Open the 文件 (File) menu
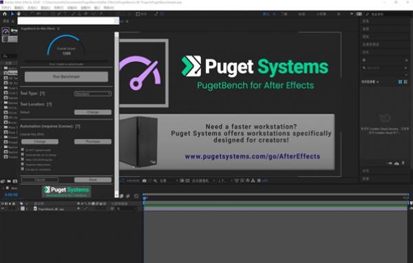Image resolution: width=413 pixels, height=263 pixels. click(6, 8)
